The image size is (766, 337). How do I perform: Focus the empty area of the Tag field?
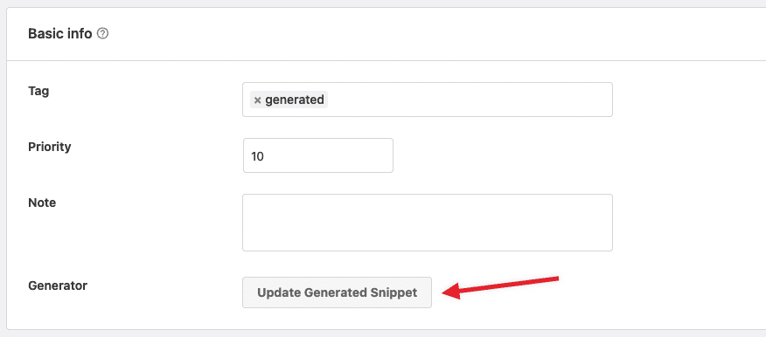[x=469, y=100]
